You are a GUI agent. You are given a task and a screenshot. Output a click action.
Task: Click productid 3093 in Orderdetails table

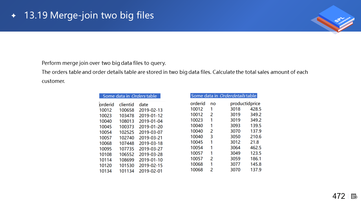click(x=235, y=125)
